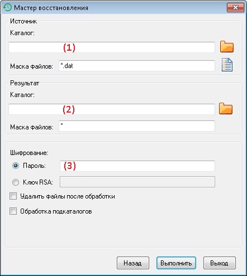Click the Выход button

[220, 263]
